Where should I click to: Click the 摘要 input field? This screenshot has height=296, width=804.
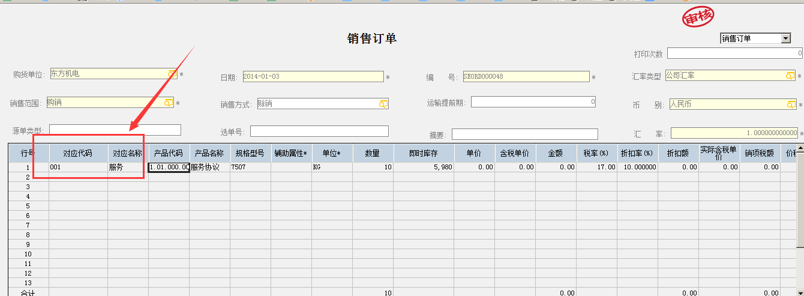point(525,134)
